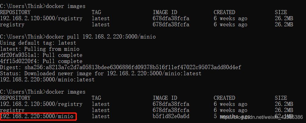Click the 'Using default tag: latest' line
This screenshot has height=123, width=306.
click(38, 43)
